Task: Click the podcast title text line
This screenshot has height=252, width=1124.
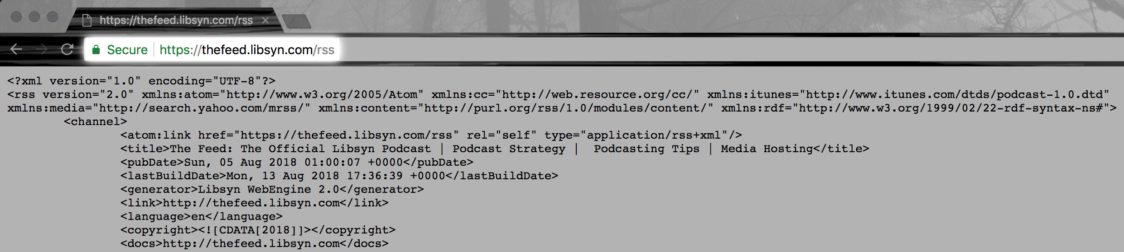Action: pos(495,149)
